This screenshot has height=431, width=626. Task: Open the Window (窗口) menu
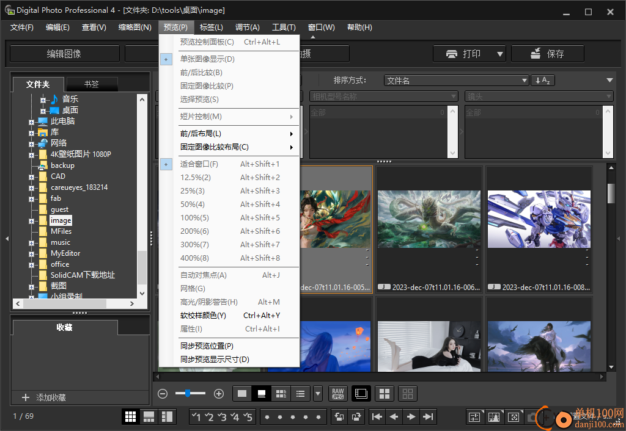point(322,27)
